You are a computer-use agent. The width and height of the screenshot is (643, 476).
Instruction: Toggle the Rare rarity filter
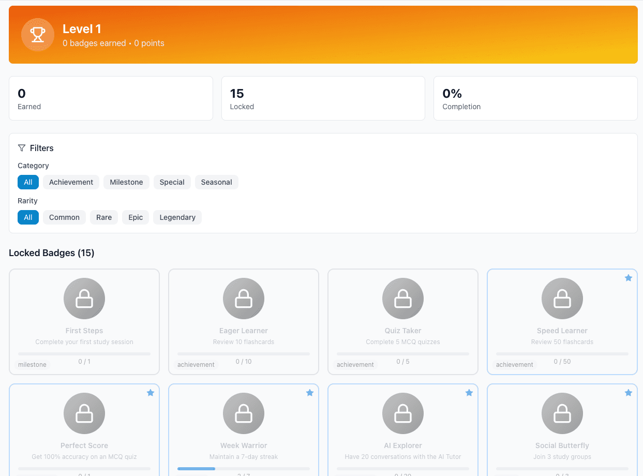[103, 217]
